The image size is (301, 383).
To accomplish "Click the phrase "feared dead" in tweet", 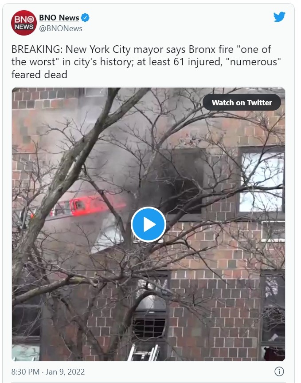I will [x=39, y=75].
